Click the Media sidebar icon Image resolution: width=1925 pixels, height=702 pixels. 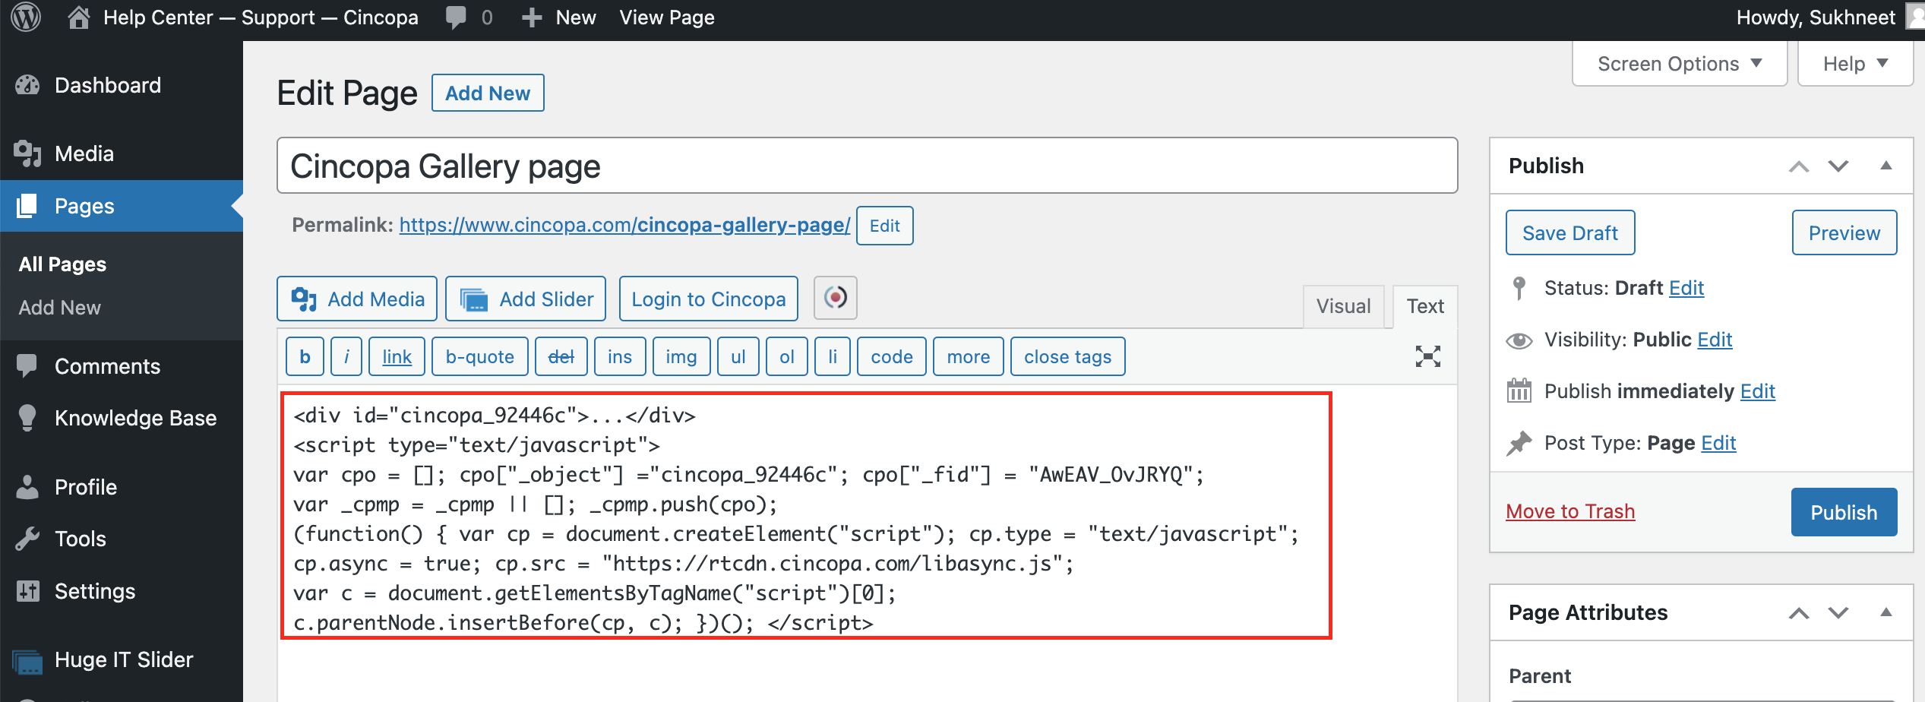point(27,153)
